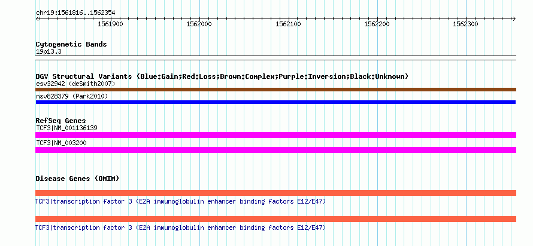Click ruler position 1562300

(466, 24)
